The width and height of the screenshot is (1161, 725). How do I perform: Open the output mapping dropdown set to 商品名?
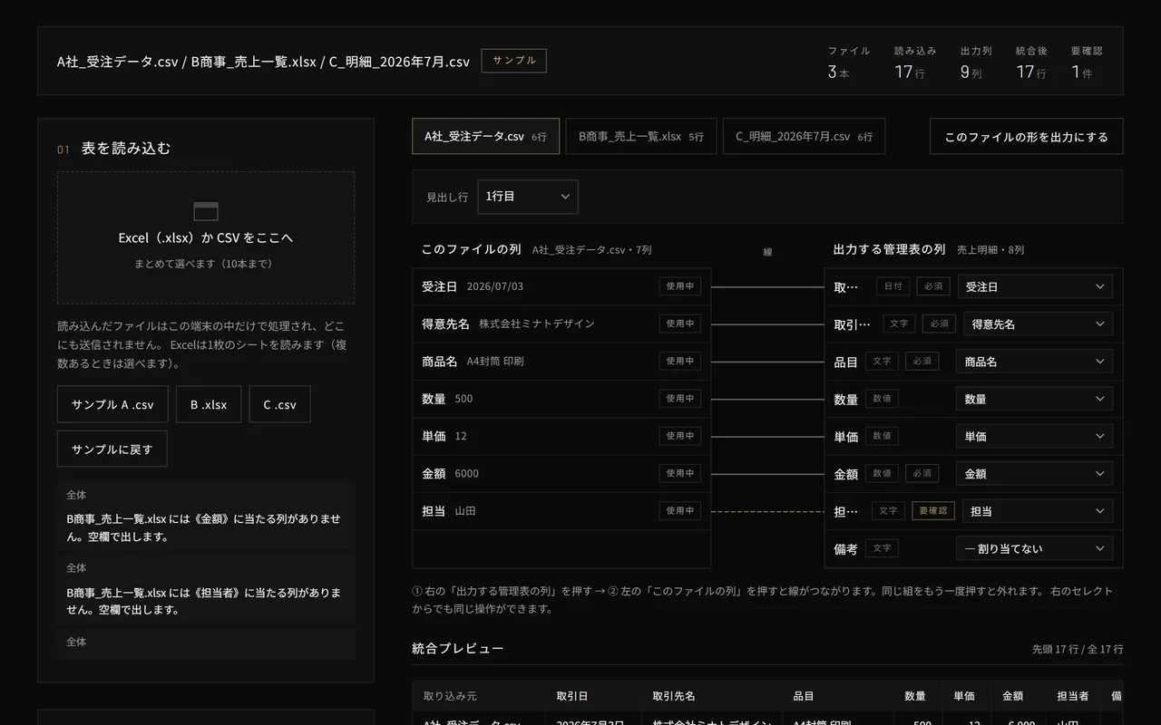point(1035,362)
